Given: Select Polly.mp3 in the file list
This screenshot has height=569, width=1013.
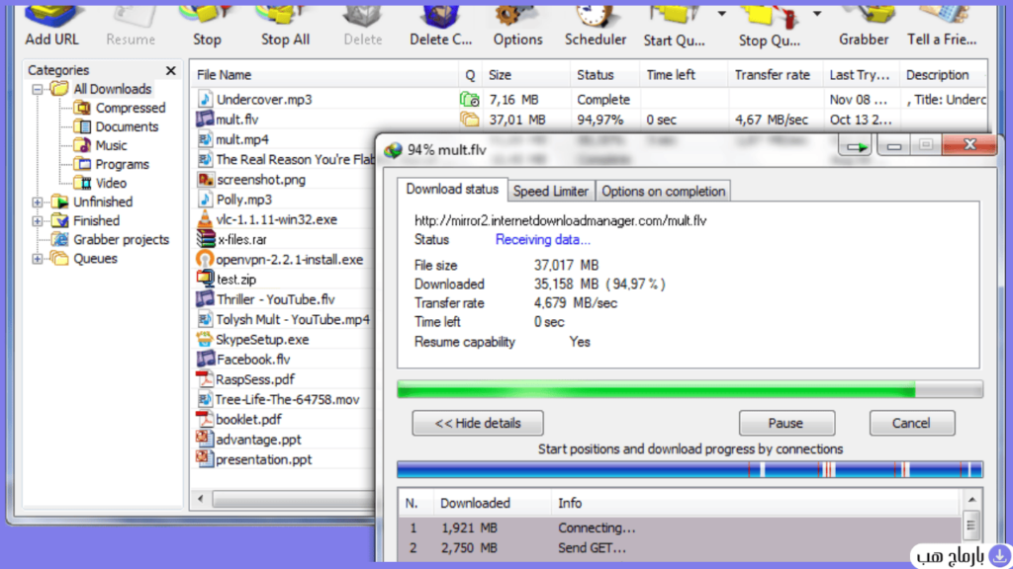Looking at the screenshot, I should coord(244,200).
